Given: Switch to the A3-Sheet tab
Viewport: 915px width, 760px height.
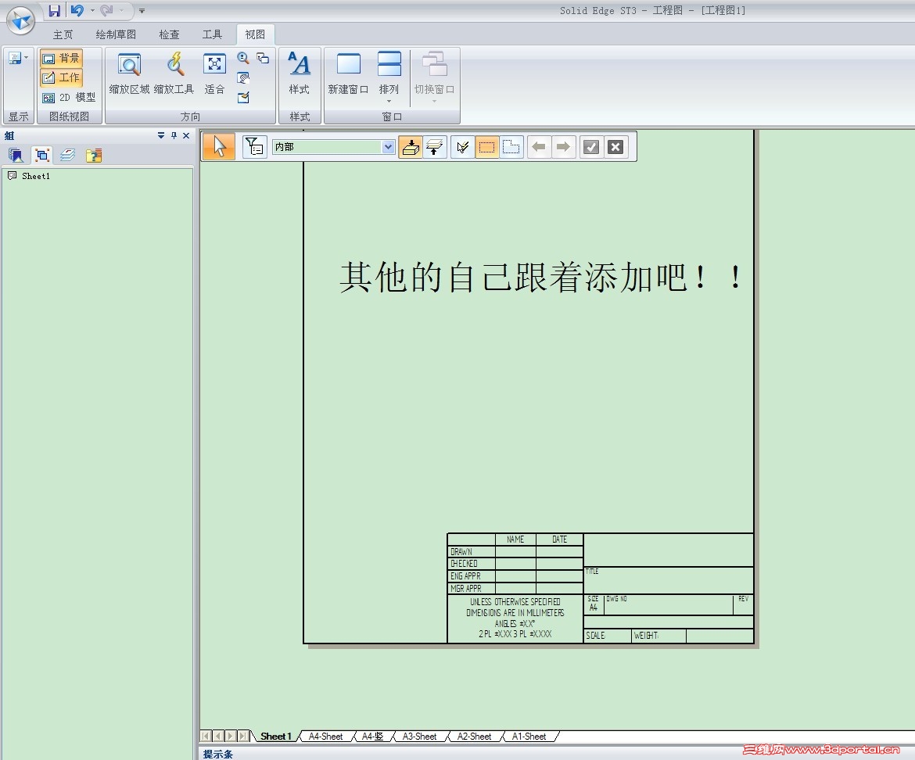Looking at the screenshot, I should (419, 736).
